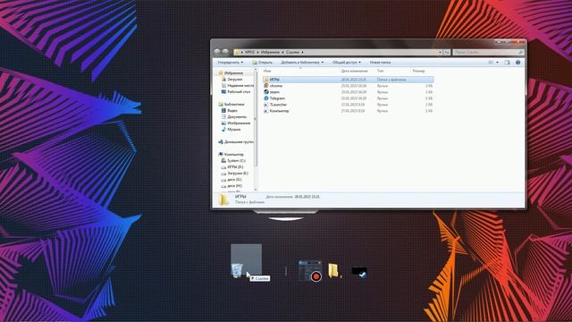Select the Telegram shortcut icon in file list
Screen dimensions: 572x322
click(266, 98)
